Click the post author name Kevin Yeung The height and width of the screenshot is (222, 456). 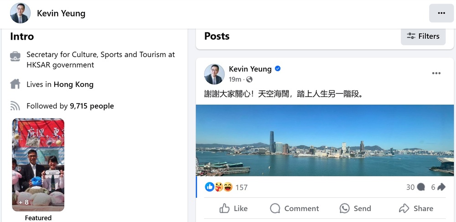250,69
